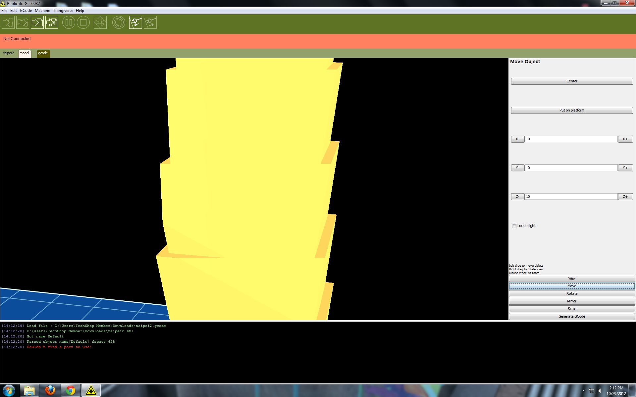Click the Generate GCode toolbar icon
The height and width of the screenshot is (397, 636).
(x=52, y=22)
